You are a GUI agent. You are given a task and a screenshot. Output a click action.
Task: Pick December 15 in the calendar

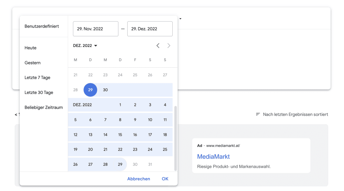tap(120, 135)
